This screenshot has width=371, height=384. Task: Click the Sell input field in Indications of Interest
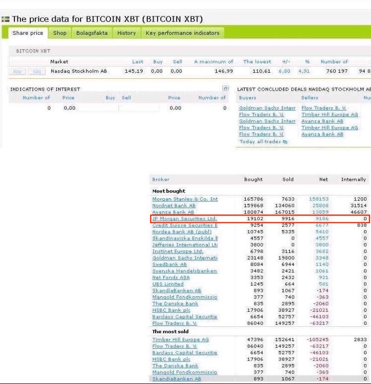click(x=139, y=108)
